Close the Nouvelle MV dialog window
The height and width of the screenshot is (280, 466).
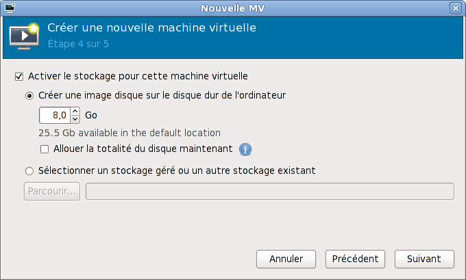(x=455, y=8)
